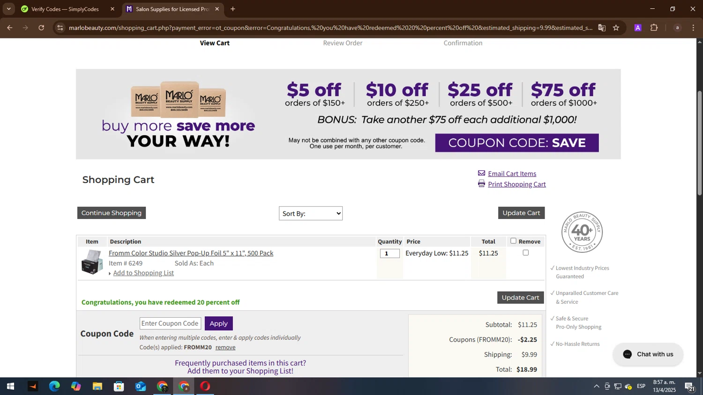This screenshot has height=395, width=703.
Task: Open the network icon in system tray
Action: 618,387
